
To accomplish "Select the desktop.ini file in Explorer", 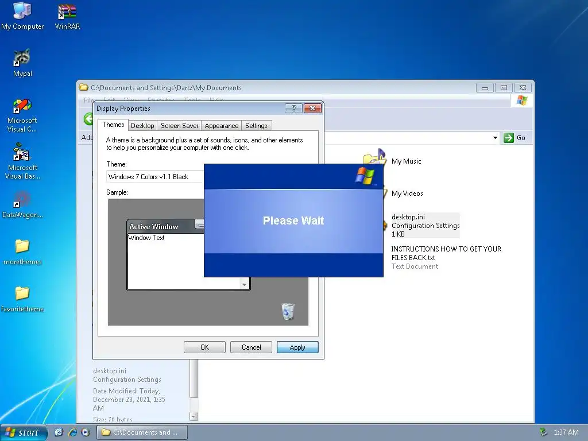I will (x=425, y=225).
